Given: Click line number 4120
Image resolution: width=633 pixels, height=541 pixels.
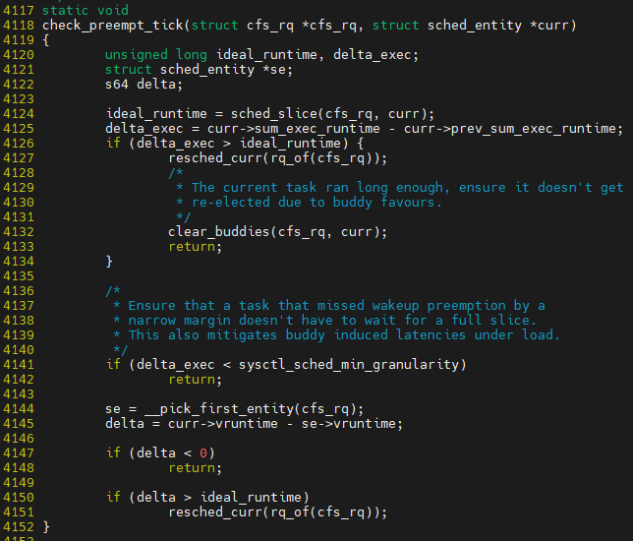Looking at the screenshot, I should 19,55.
